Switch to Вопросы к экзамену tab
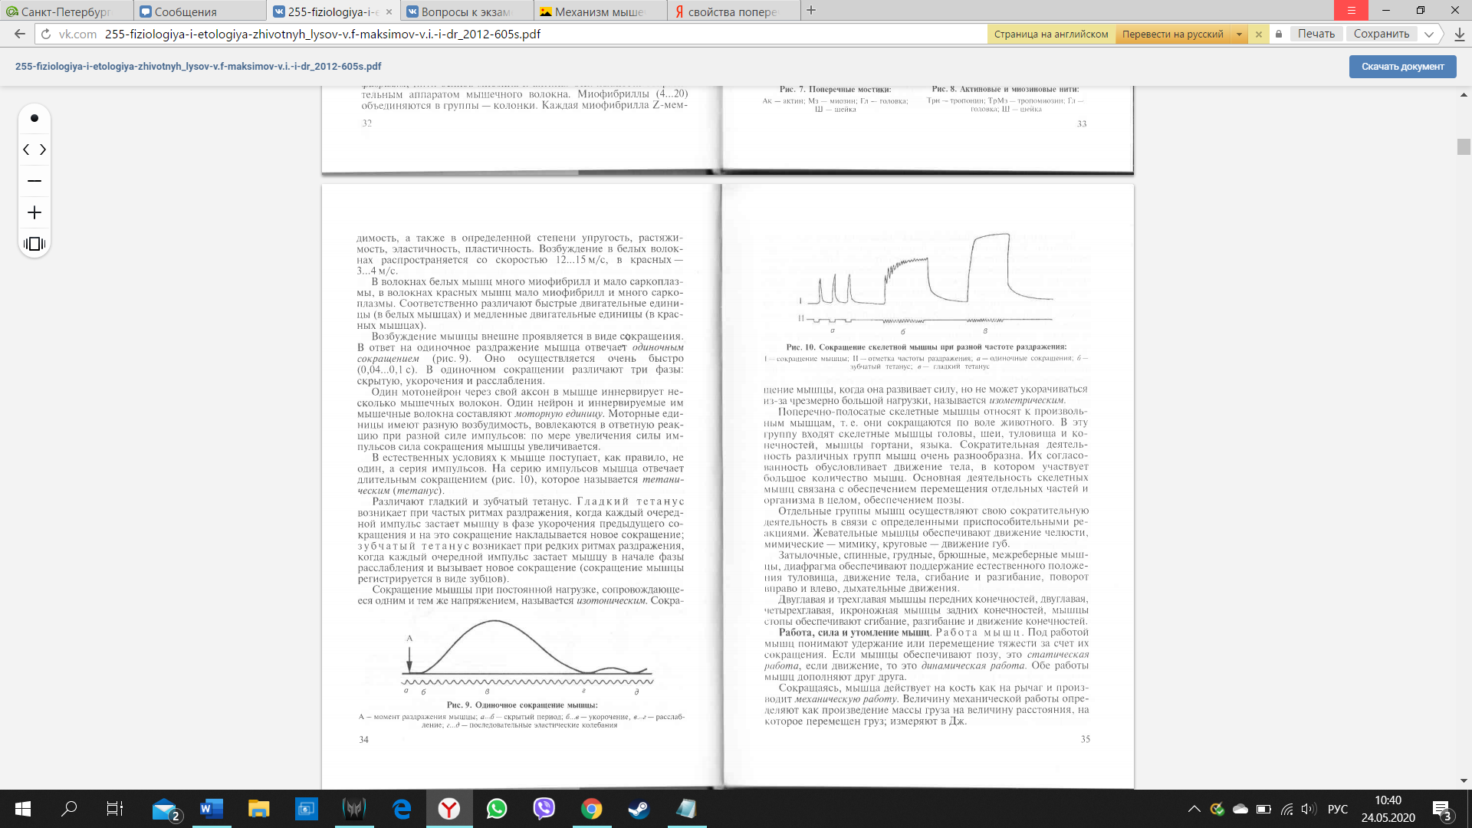 tap(465, 11)
